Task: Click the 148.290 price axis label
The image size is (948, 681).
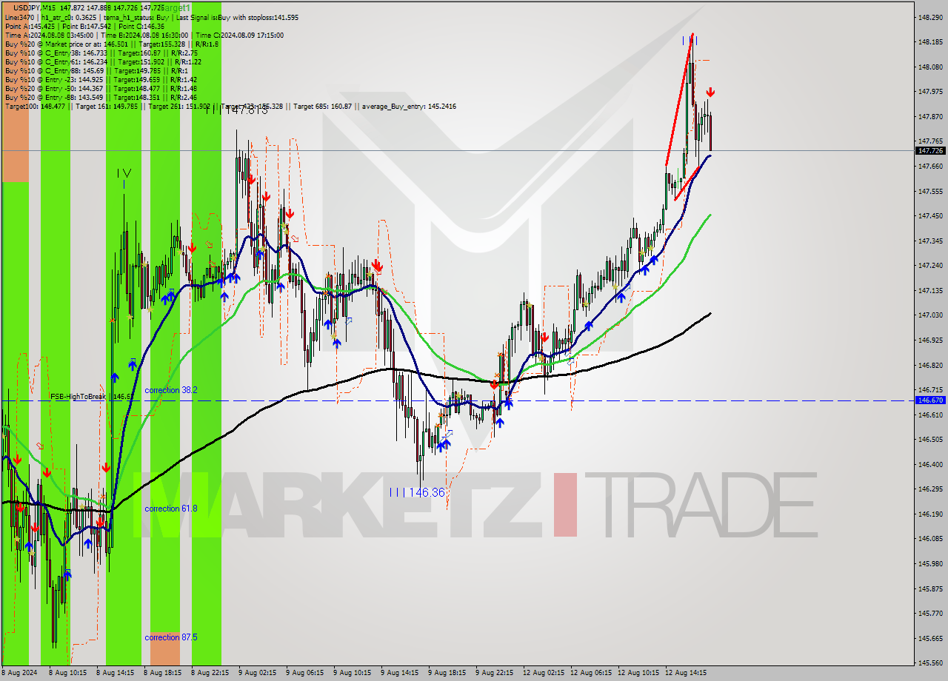Action: (x=930, y=16)
